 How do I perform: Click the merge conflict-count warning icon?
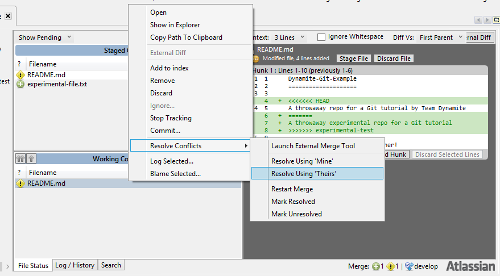coord(391,266)
